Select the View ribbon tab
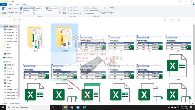This screenshot has width=195, height=110. tap(24, 4)
